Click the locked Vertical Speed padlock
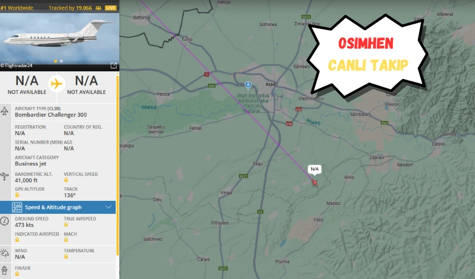Image resolution: width=475 pixels, height=279 pixels. [66, 181]
